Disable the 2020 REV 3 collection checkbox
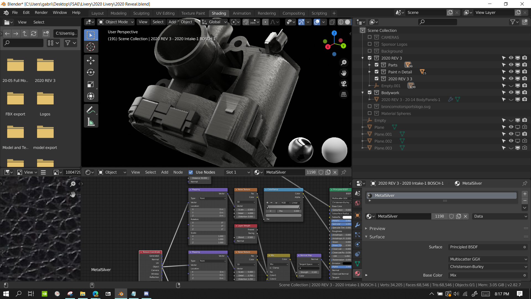The height and width of the screenshot is (299, 531). point(369,58)
